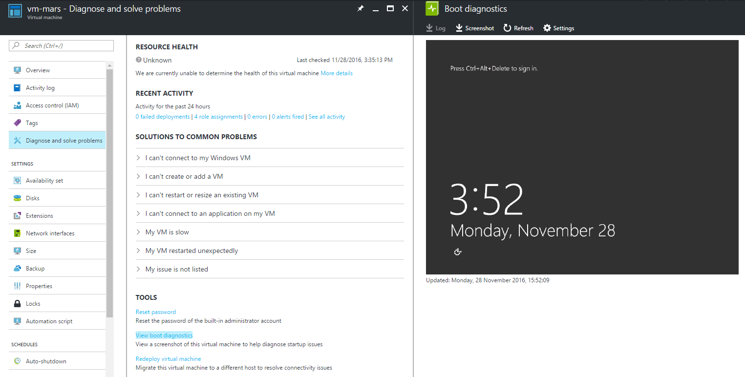The image size is (745, 377).
Task: Click the virtual machine icon beside vm-mars title
Action: 16,11
